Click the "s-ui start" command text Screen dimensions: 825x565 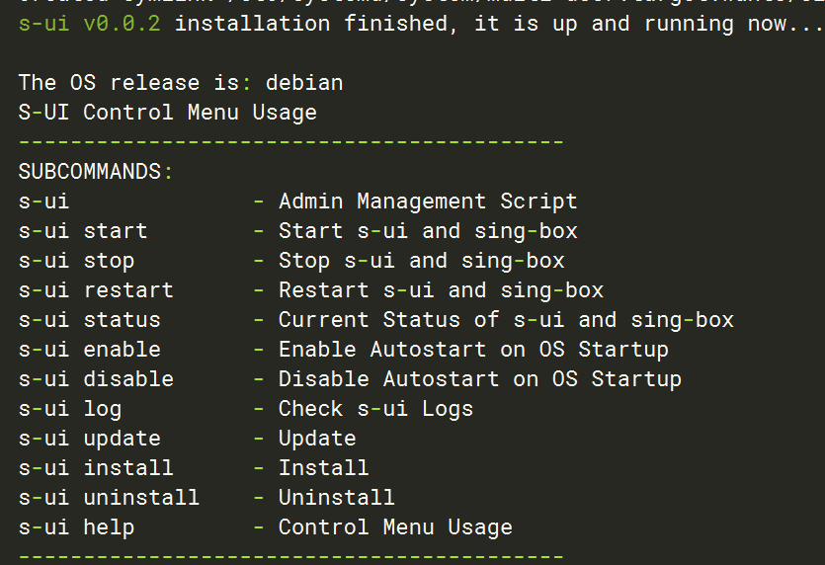pyautogui.click(x=83, y=231)
